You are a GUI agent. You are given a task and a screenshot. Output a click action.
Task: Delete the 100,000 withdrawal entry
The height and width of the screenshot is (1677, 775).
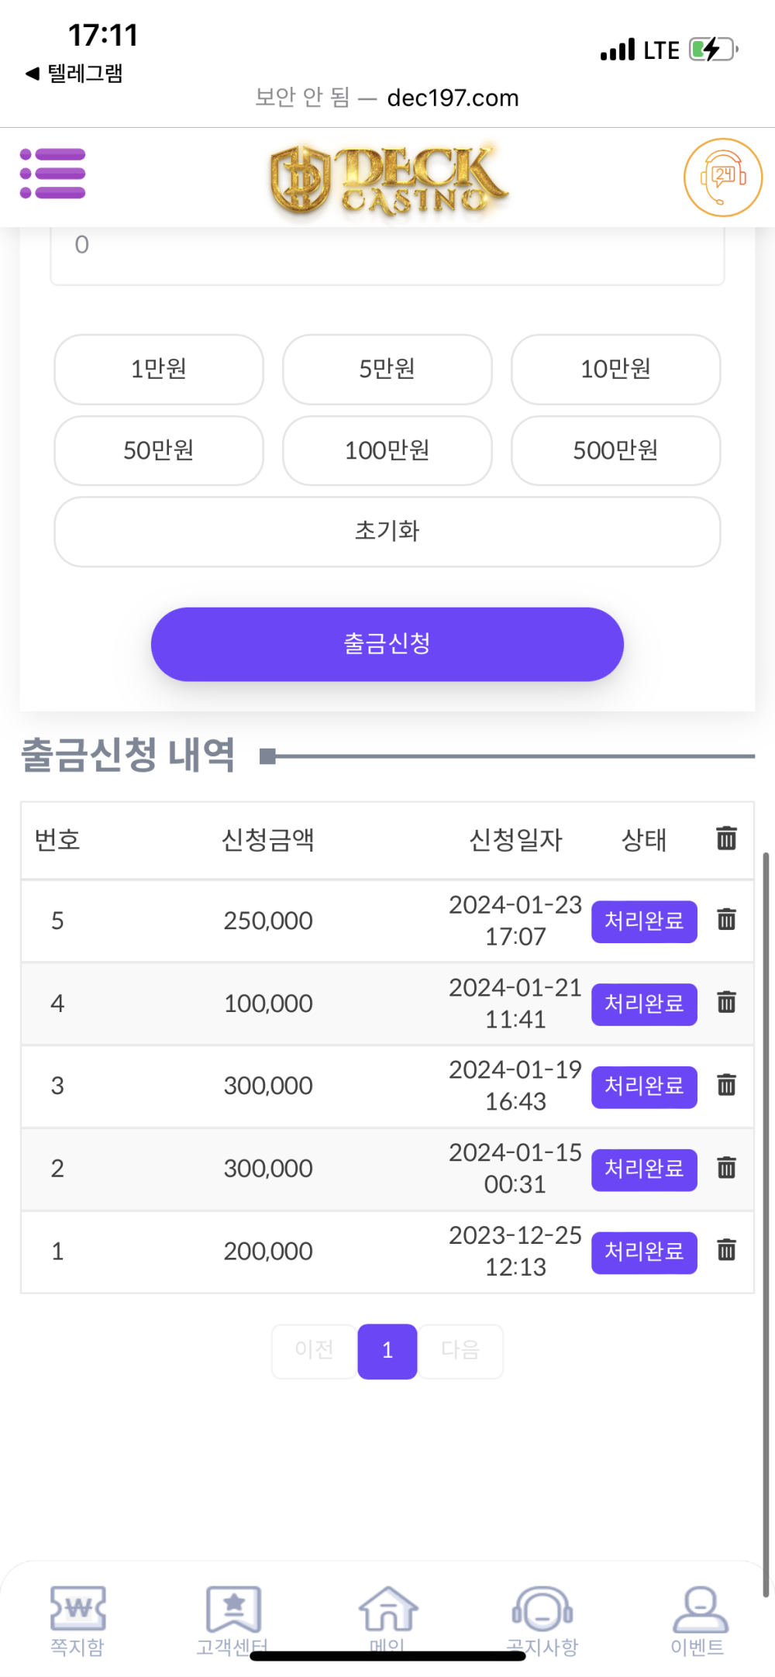click(726, 1003)
